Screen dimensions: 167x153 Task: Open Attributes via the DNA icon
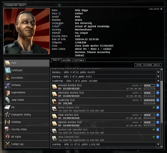pos(8,85)
